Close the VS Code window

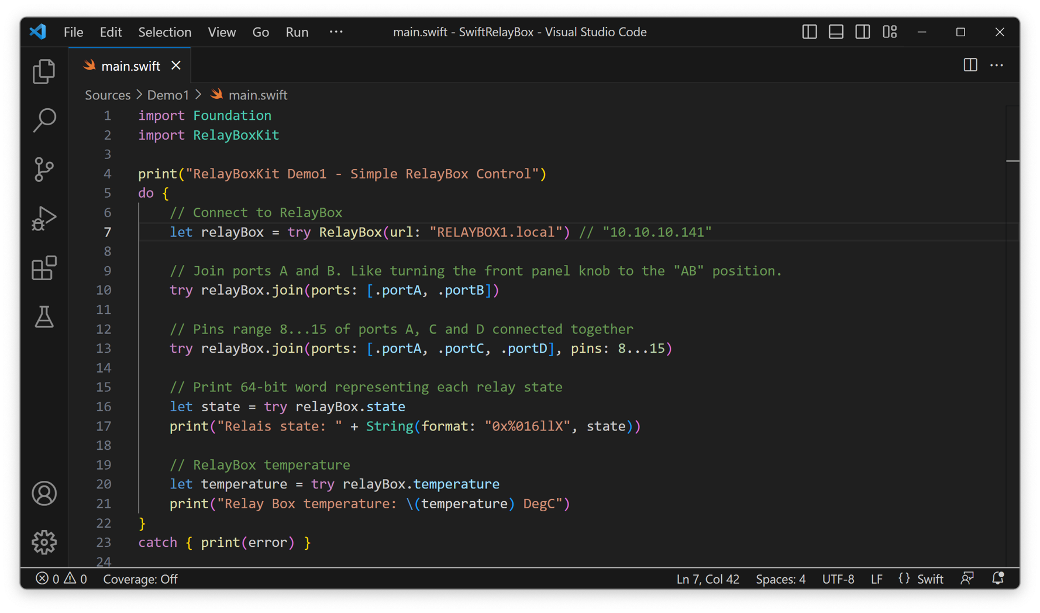1000,32
